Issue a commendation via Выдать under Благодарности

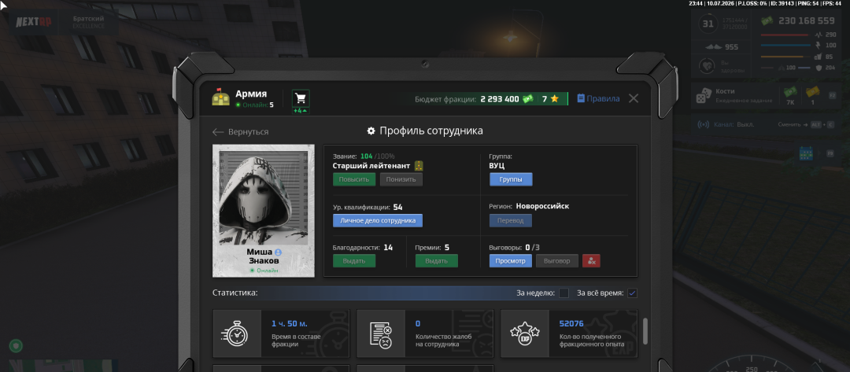pos(354,261)
